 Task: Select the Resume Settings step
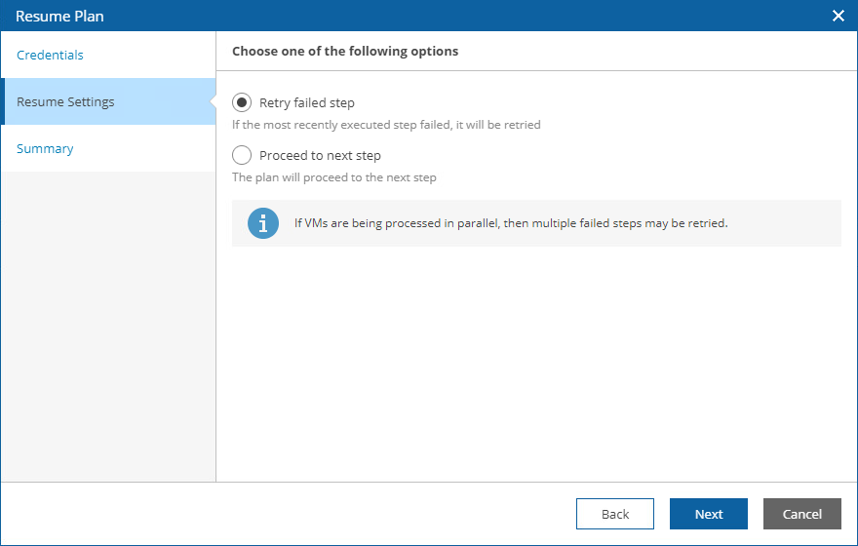(65, 101)
